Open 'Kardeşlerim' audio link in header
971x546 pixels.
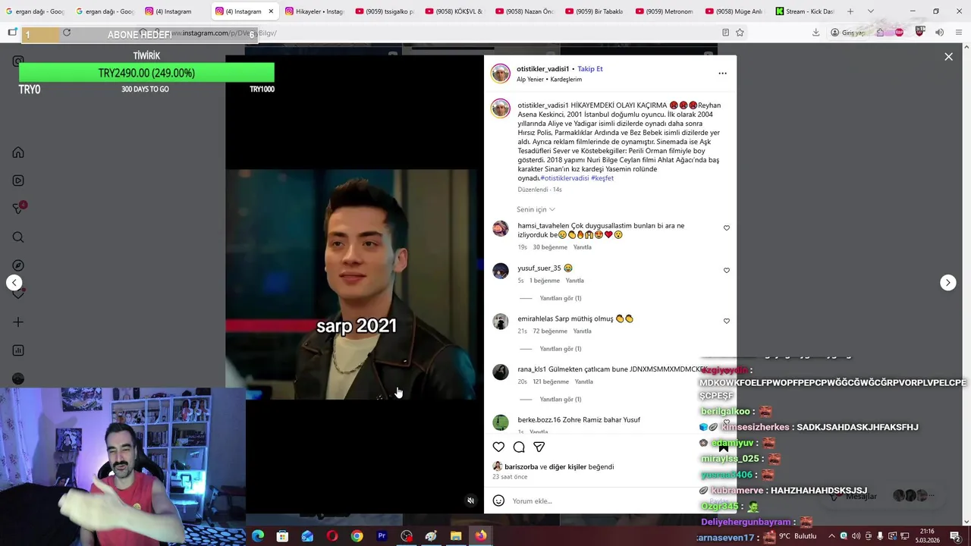[x=566, y=80]
